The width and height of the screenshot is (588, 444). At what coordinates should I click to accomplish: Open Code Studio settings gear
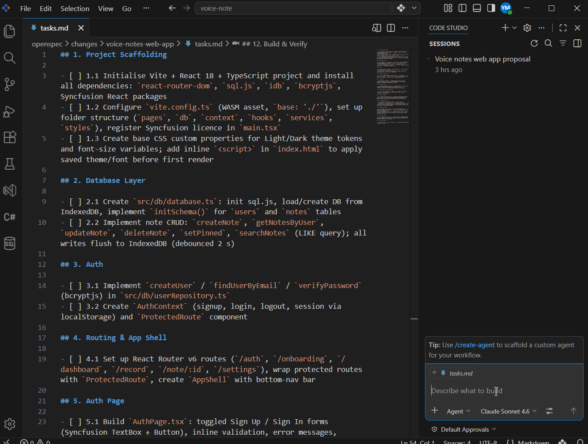pyautogui.click(x=527, y=28)
